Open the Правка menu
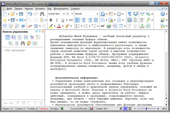 pos(18,9)
